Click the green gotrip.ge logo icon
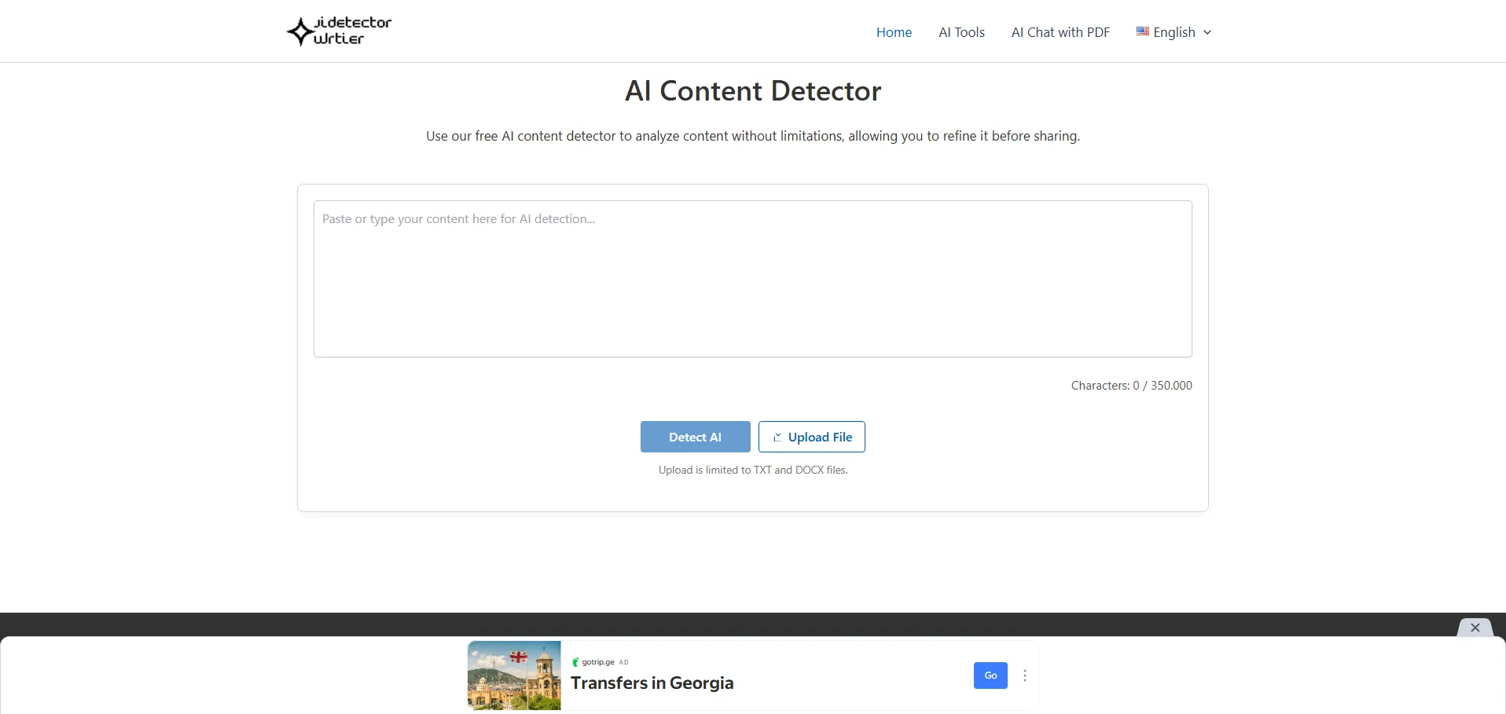Screen dimensions: 1506x714 (x=575, y=662)
